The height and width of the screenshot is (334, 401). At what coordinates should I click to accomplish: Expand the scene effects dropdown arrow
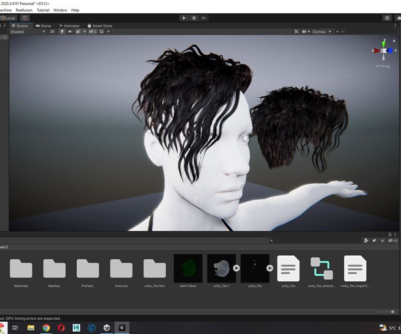click(85, 31)
